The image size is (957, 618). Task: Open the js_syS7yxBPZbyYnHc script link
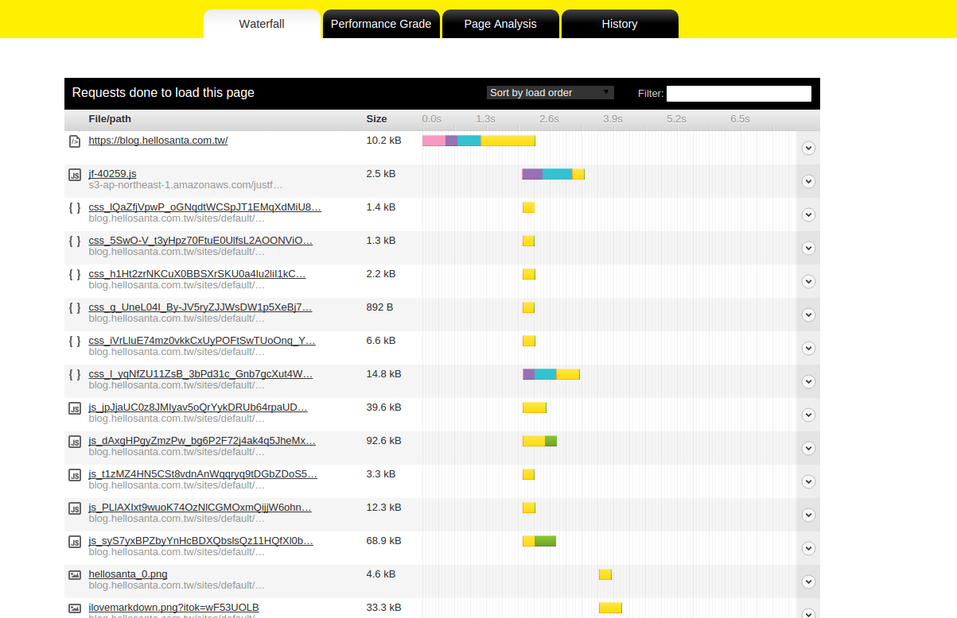[201, 541]
